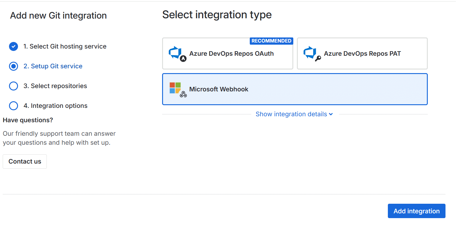Viewport: 456px width, 231px height.
Task: Click the RECOMMENDED badge on the OAuth card
Action: (271, 41)
